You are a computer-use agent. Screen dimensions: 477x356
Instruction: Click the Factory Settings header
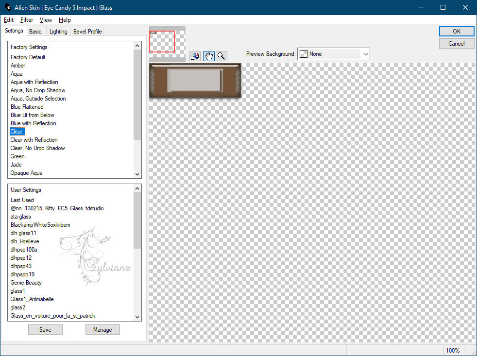tap(29, 47)
